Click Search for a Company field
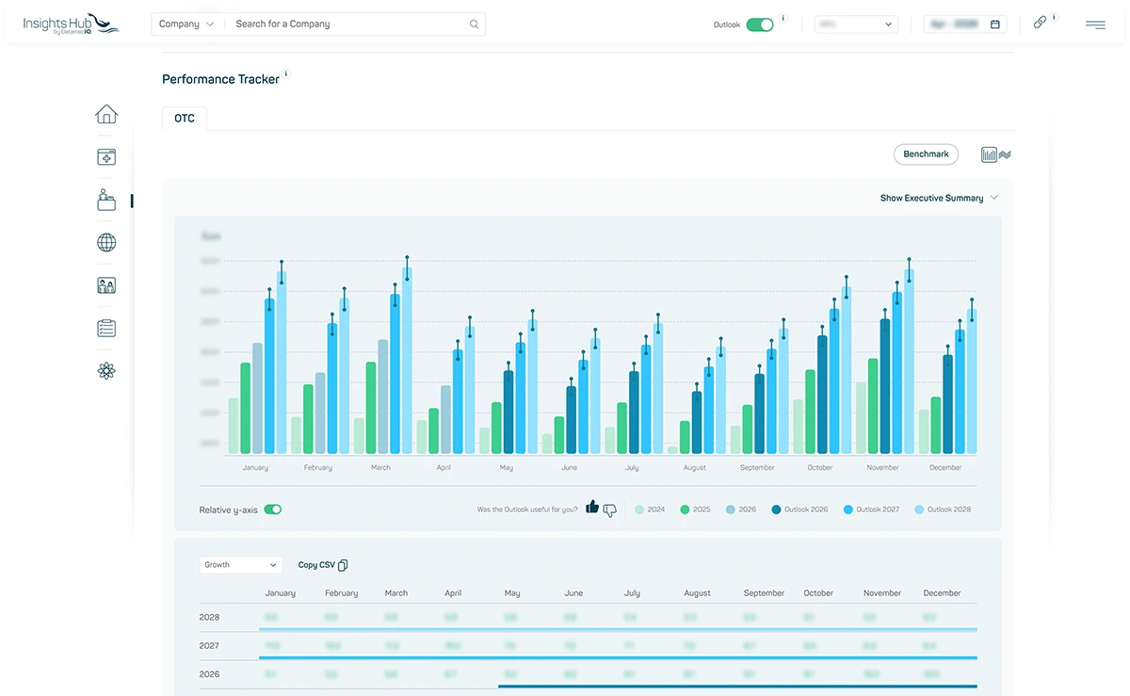Screen dimensions: 1130x696 click(x=353, y=24)
